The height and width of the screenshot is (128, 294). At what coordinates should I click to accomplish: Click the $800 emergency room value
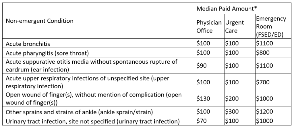[262, 53]
